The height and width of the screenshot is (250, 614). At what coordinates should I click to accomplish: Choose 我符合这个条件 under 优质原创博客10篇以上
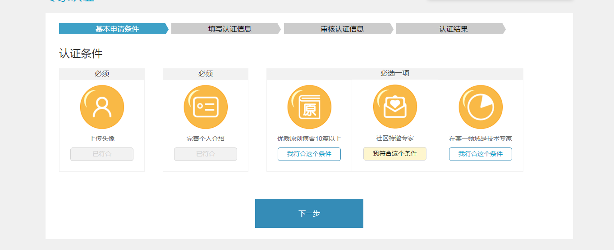tap(309, 154)
